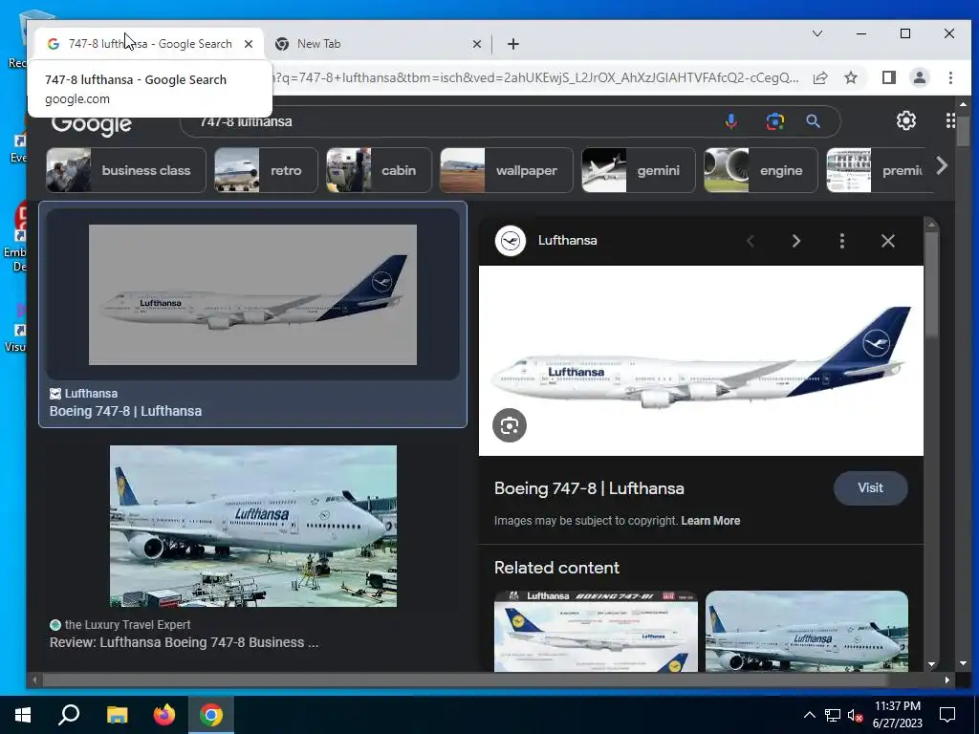Viewport: 979px width, 734px height.
Task: Open notification center
Action: (947, 715)
